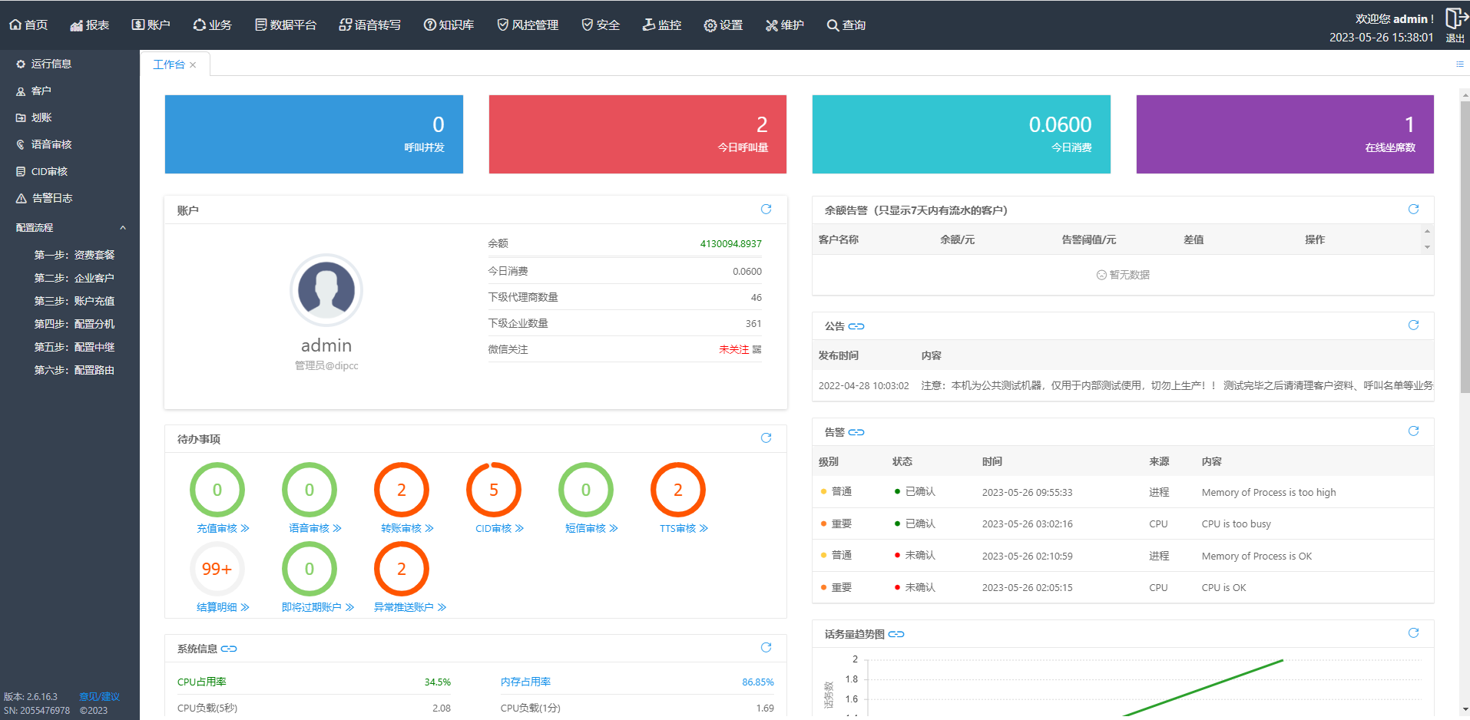Screen dimensions: 1470x720
Task: Click the link icon beside 公告
Action: [x=856, y=327]
